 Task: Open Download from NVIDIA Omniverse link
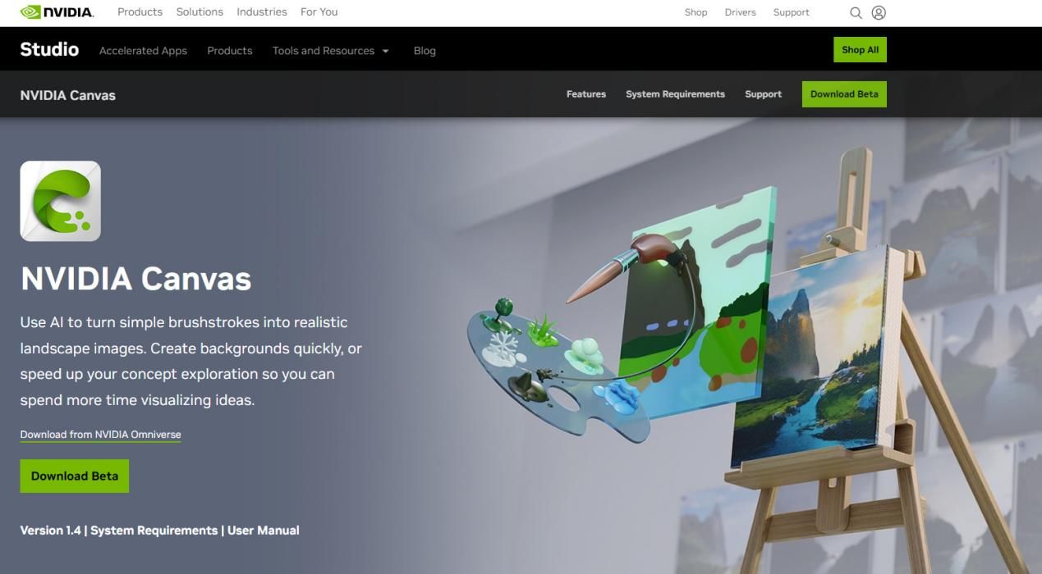click(x=100, y=435)
